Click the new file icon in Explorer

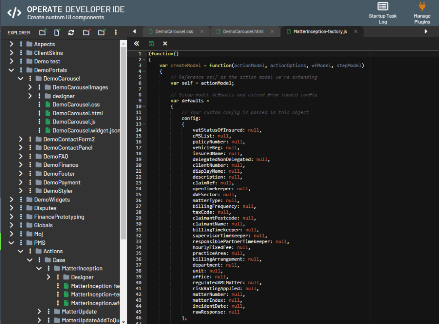(57, 32)
